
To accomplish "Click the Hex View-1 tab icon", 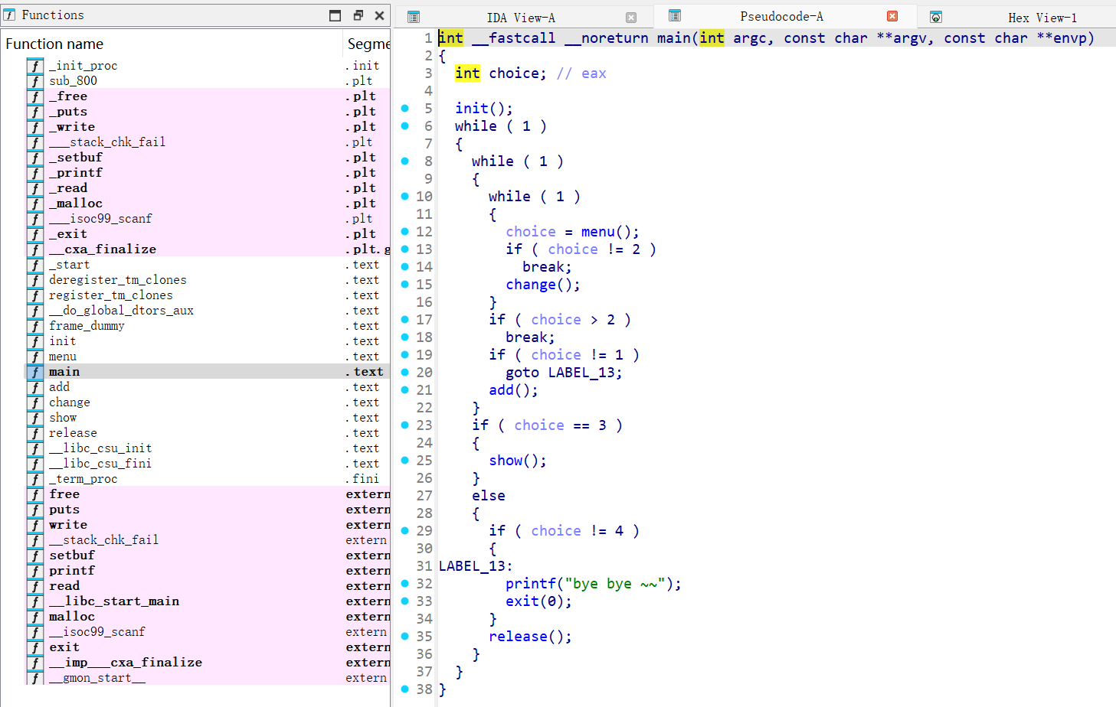I will [935, 17].
